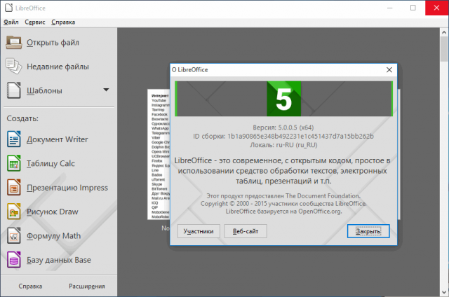
Task: Close the About LibreOffice dialog with X
Action: tap(389, 70)
